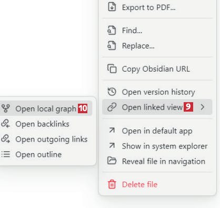Click the copy icon beside Copy Obsidian URL
220x208 pixels.
pyautogui.click(x=112, y=68)
